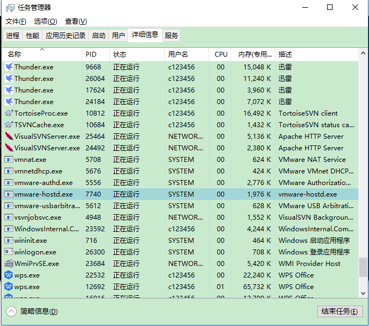Click memory value 65,732 K
Screen dimensions: 369x326
[257, 286]
